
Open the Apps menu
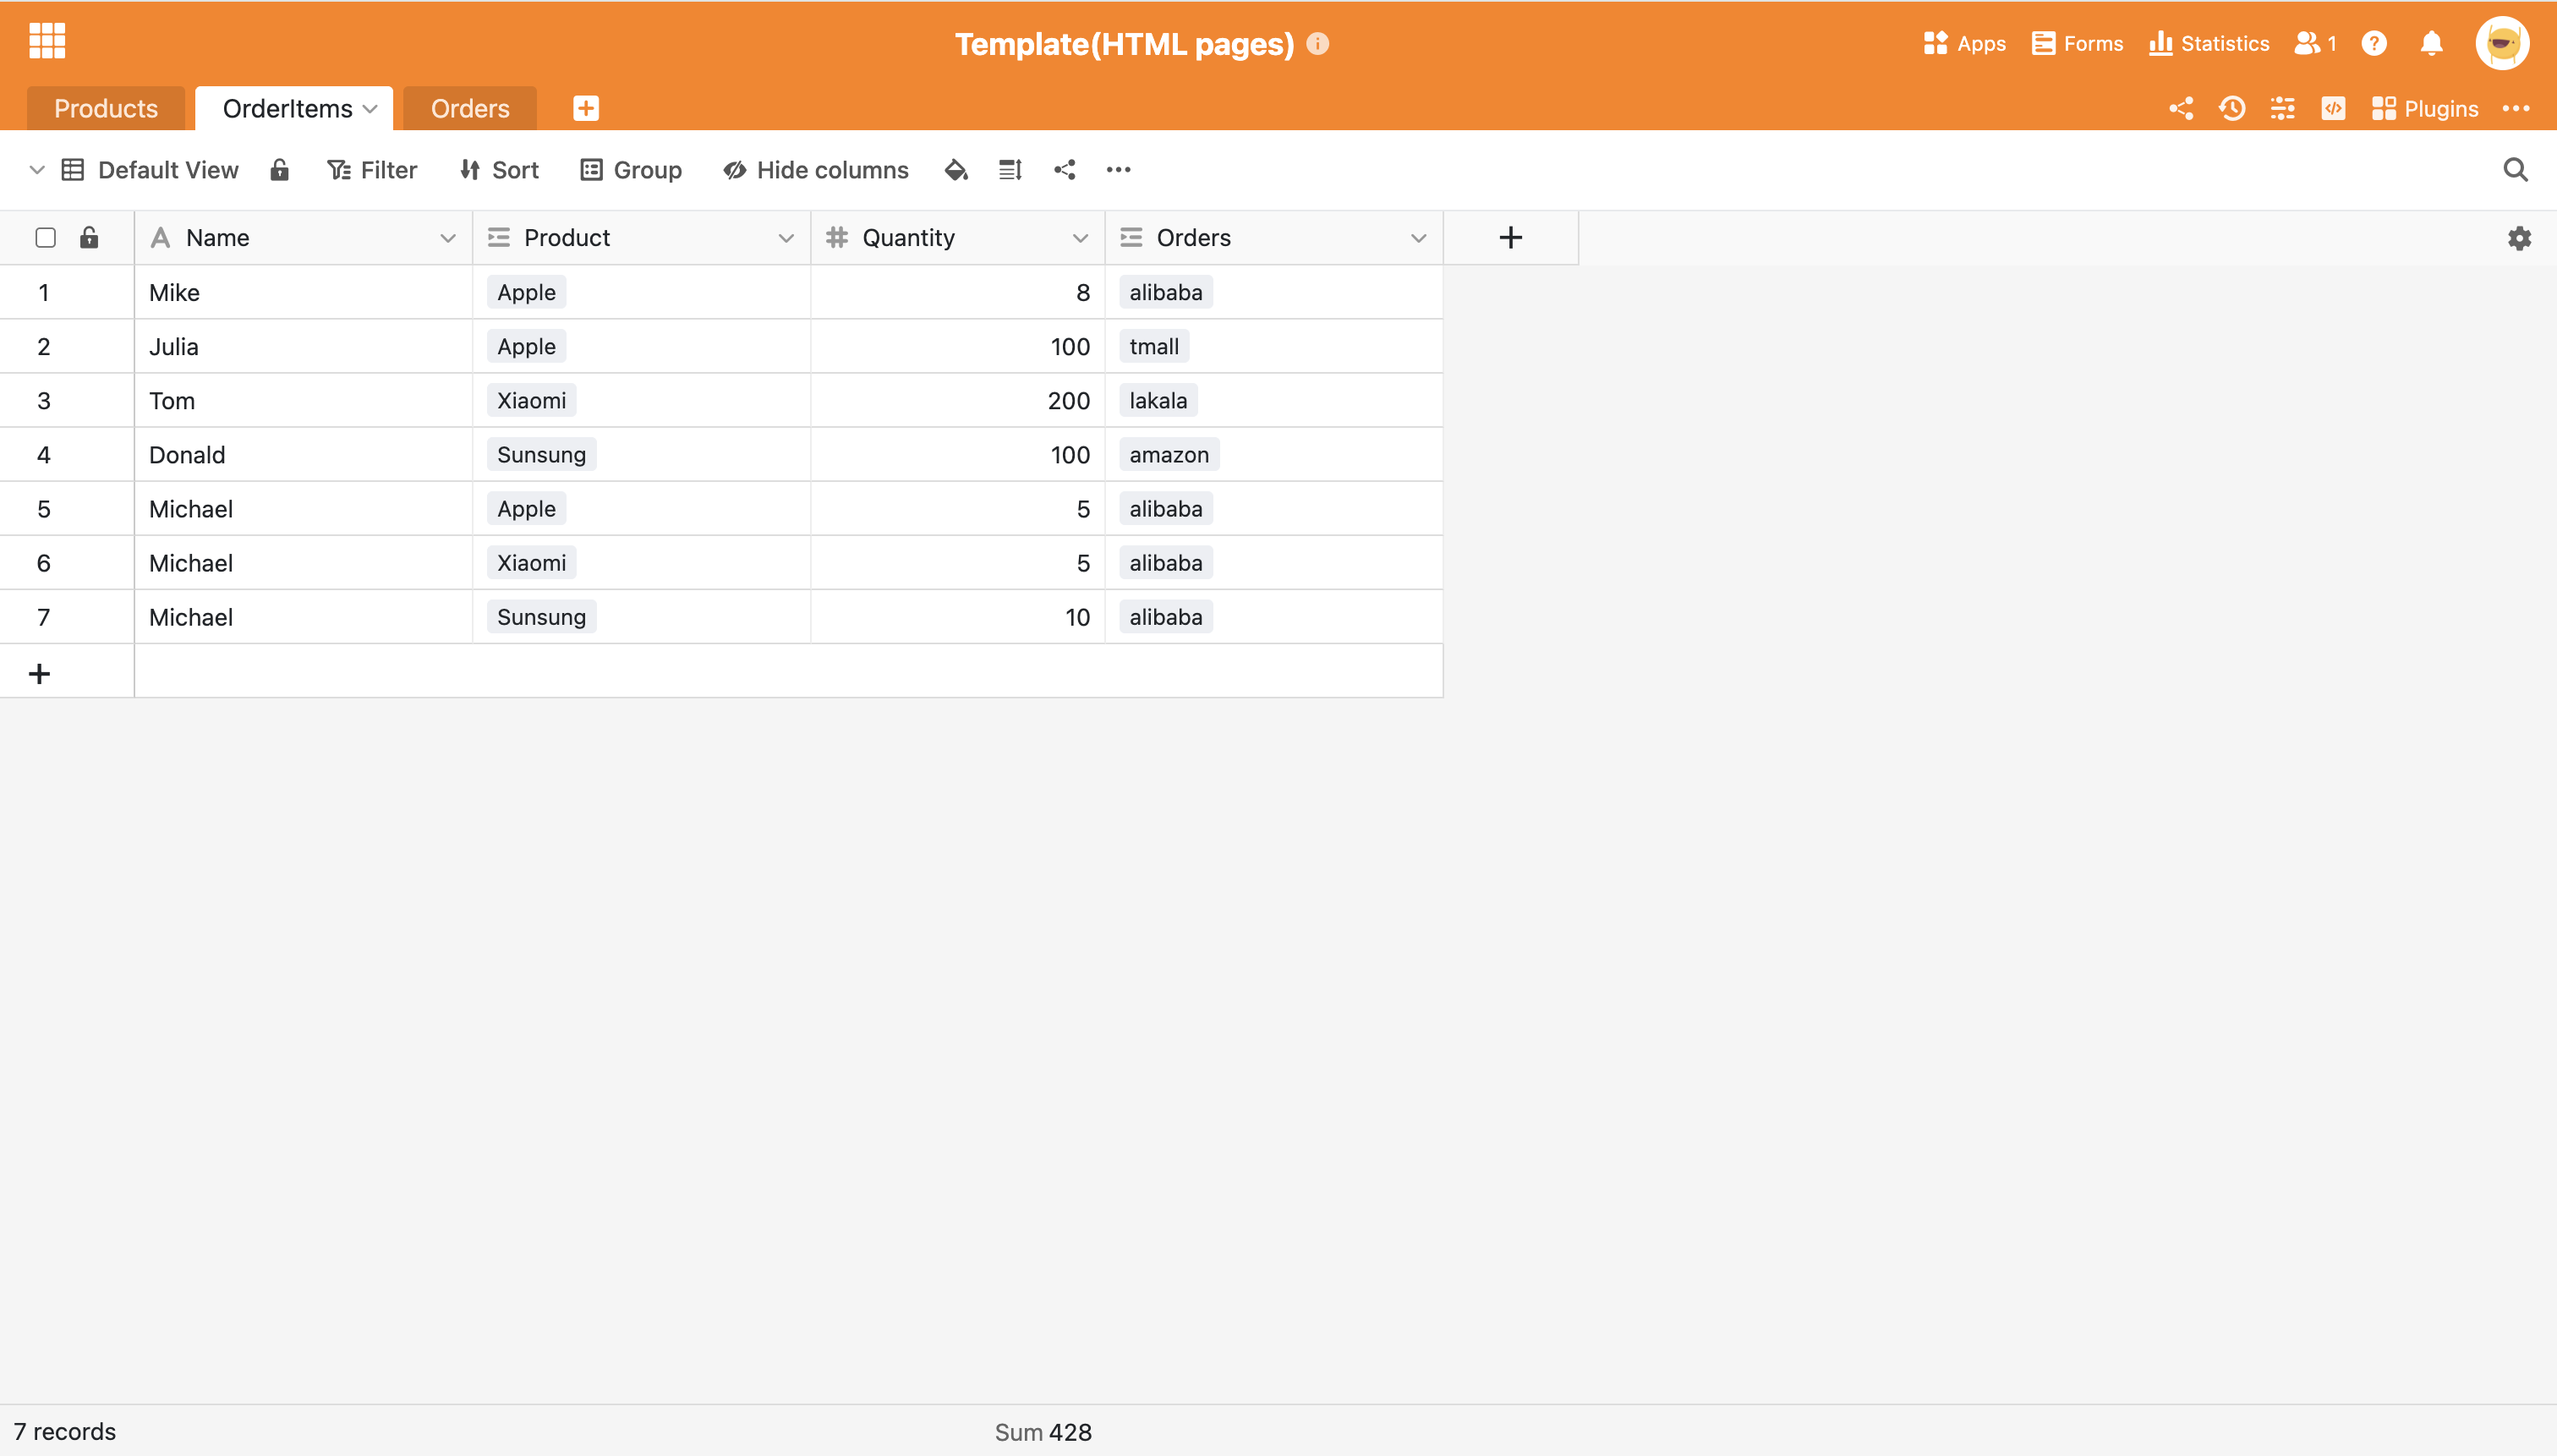[x=1964, y=44]
